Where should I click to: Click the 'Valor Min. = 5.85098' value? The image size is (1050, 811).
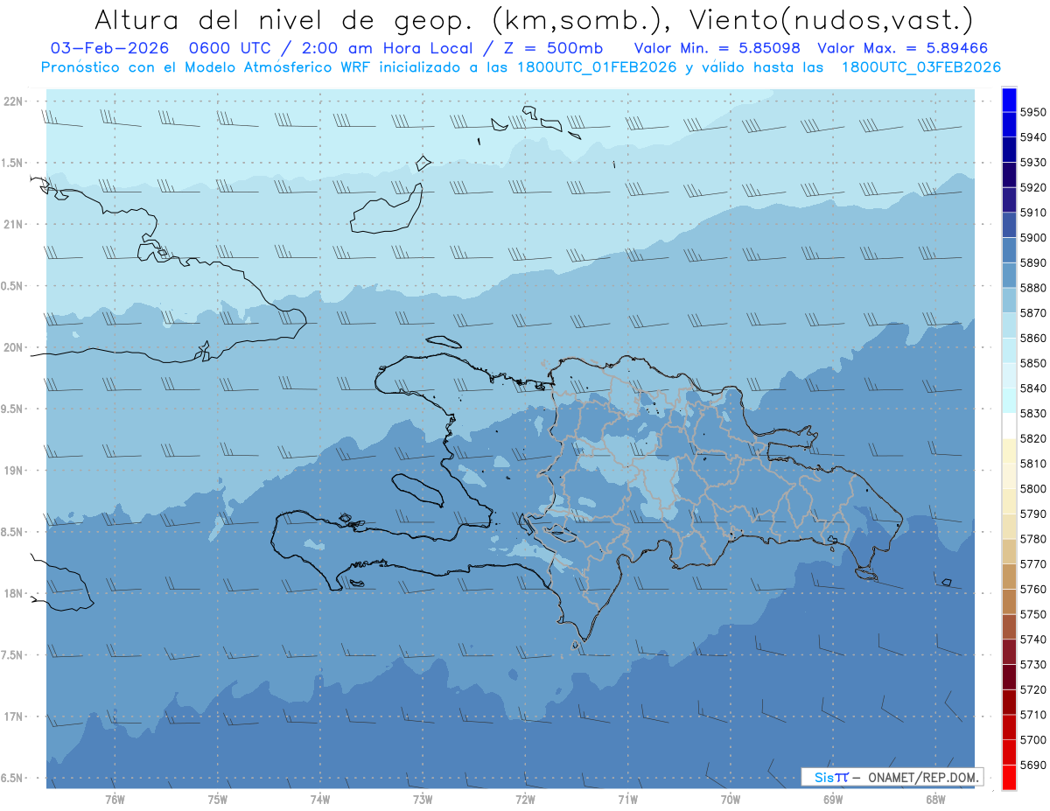[x=717, y=49]
